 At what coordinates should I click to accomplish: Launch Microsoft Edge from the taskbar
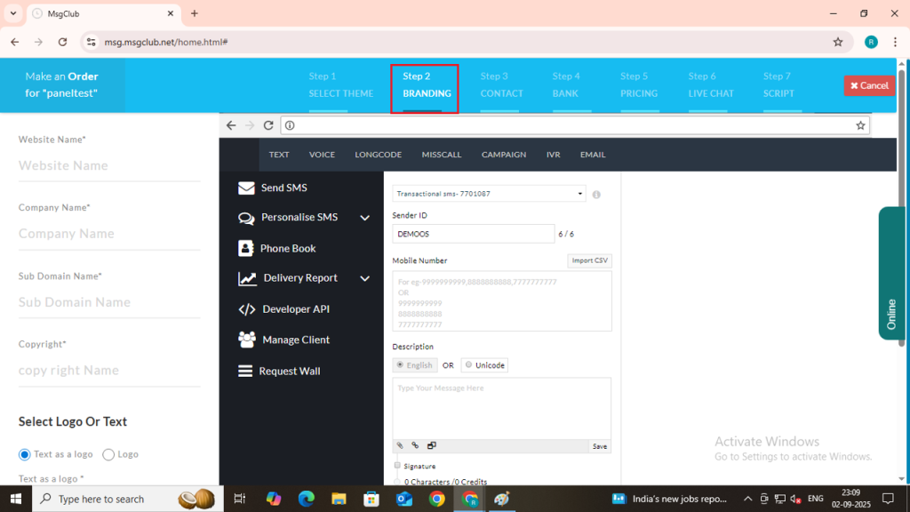pos(306,499)
